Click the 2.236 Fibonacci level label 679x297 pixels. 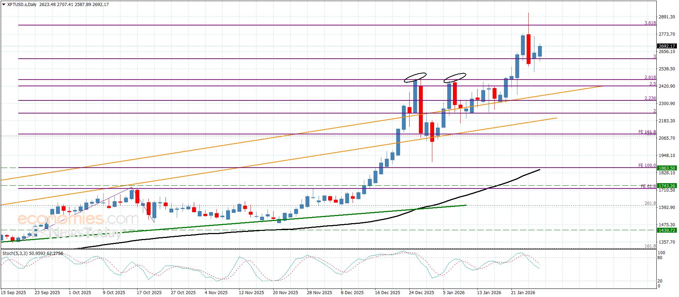coord(650,98)
